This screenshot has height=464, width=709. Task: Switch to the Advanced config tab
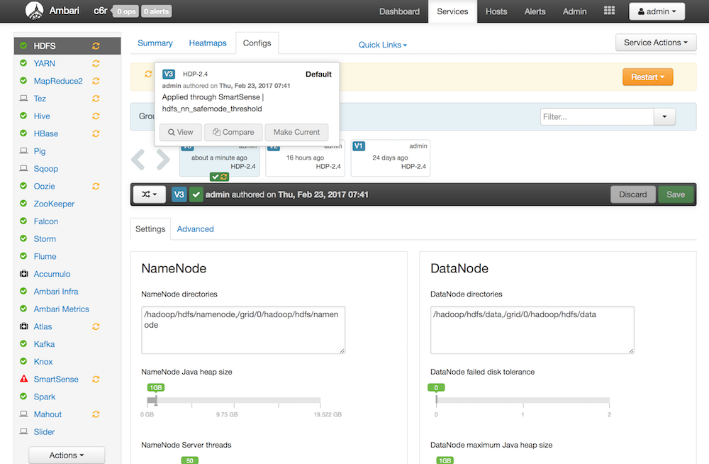click(196, 229)
